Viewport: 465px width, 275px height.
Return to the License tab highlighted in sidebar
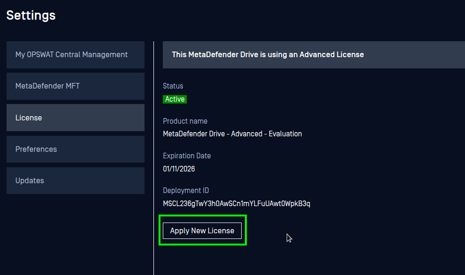[x=29, y=118]
